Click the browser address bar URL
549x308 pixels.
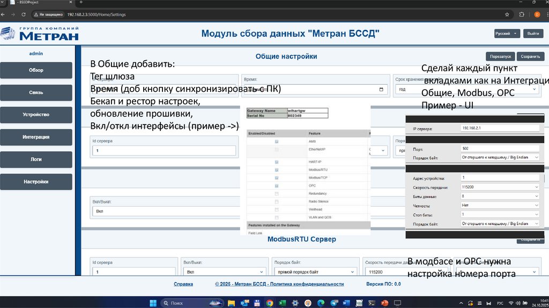97,14
